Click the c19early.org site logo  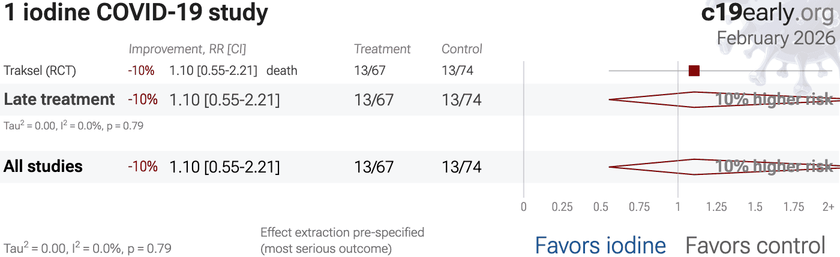[x=767, y=13]
